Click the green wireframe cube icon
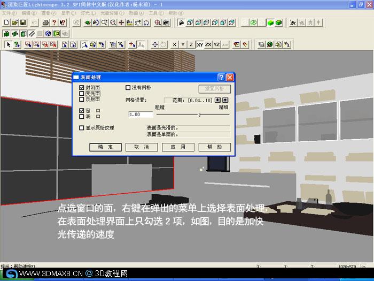 click(253, 22)
